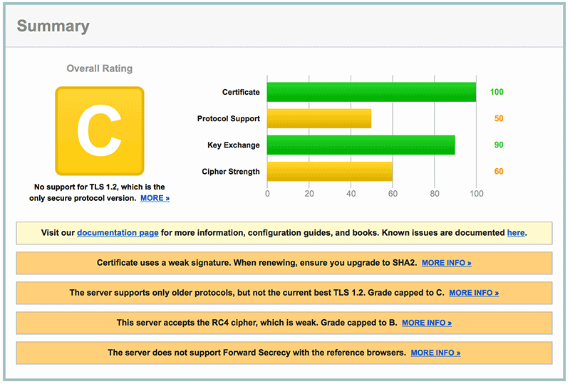Click the green Key Exchange score bar
570x384 pixels.
click(x=361, y=145)
